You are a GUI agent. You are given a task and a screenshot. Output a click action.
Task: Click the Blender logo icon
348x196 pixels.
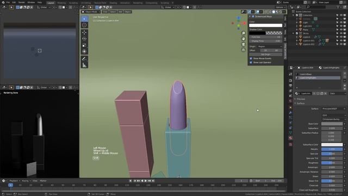[x=3, y=2]
